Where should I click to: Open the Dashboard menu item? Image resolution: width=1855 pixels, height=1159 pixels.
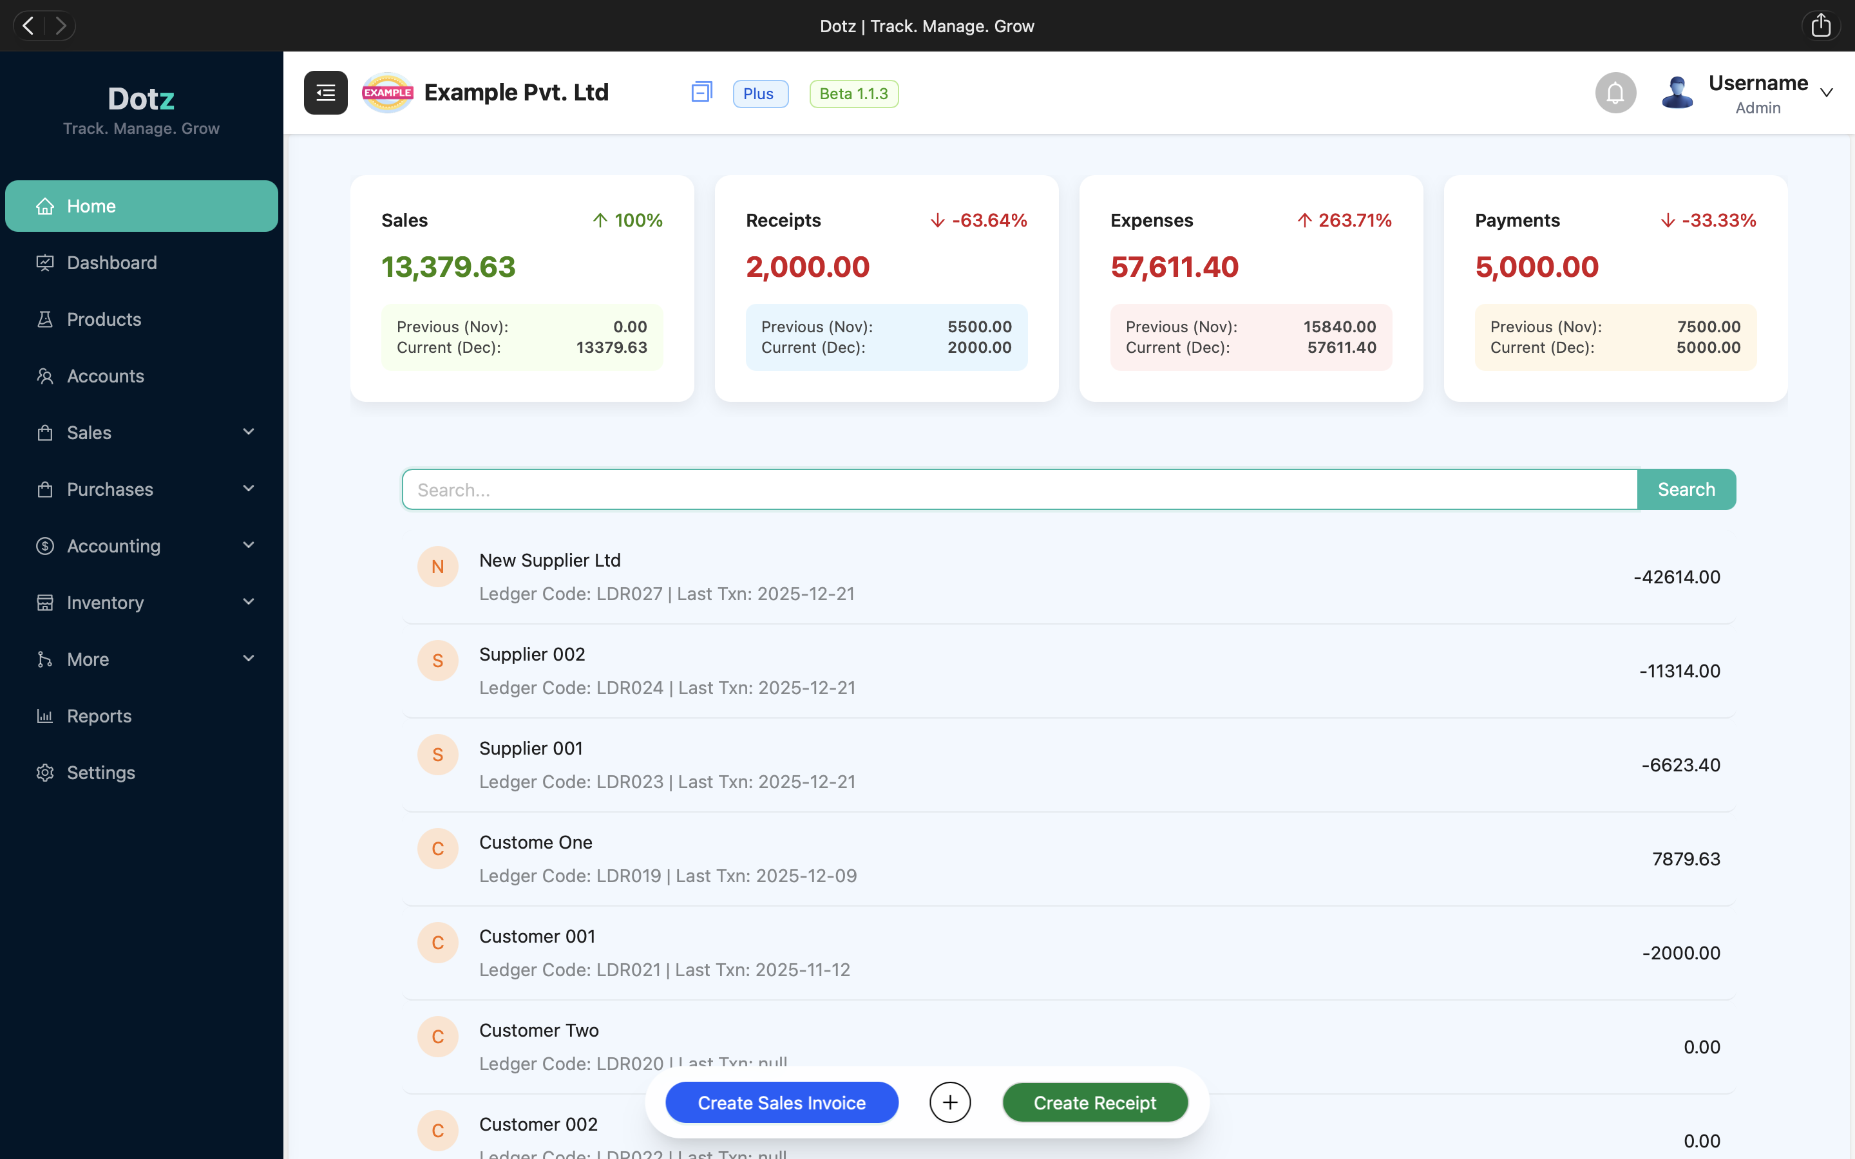point(111,263)
